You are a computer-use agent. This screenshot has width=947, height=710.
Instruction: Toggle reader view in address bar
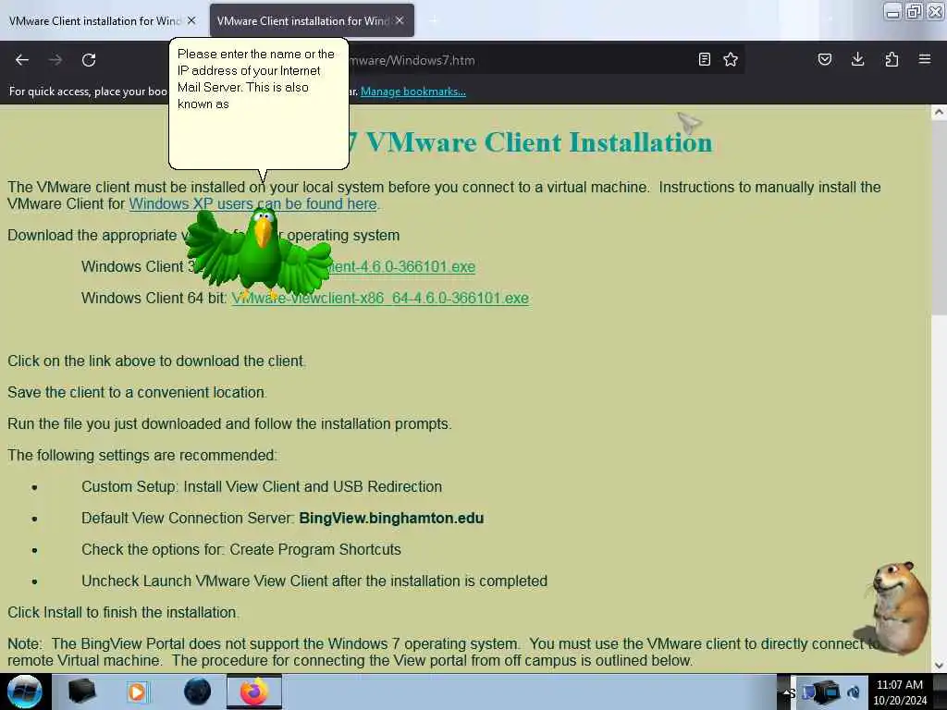pyautogui.click(x=704, y=59)
